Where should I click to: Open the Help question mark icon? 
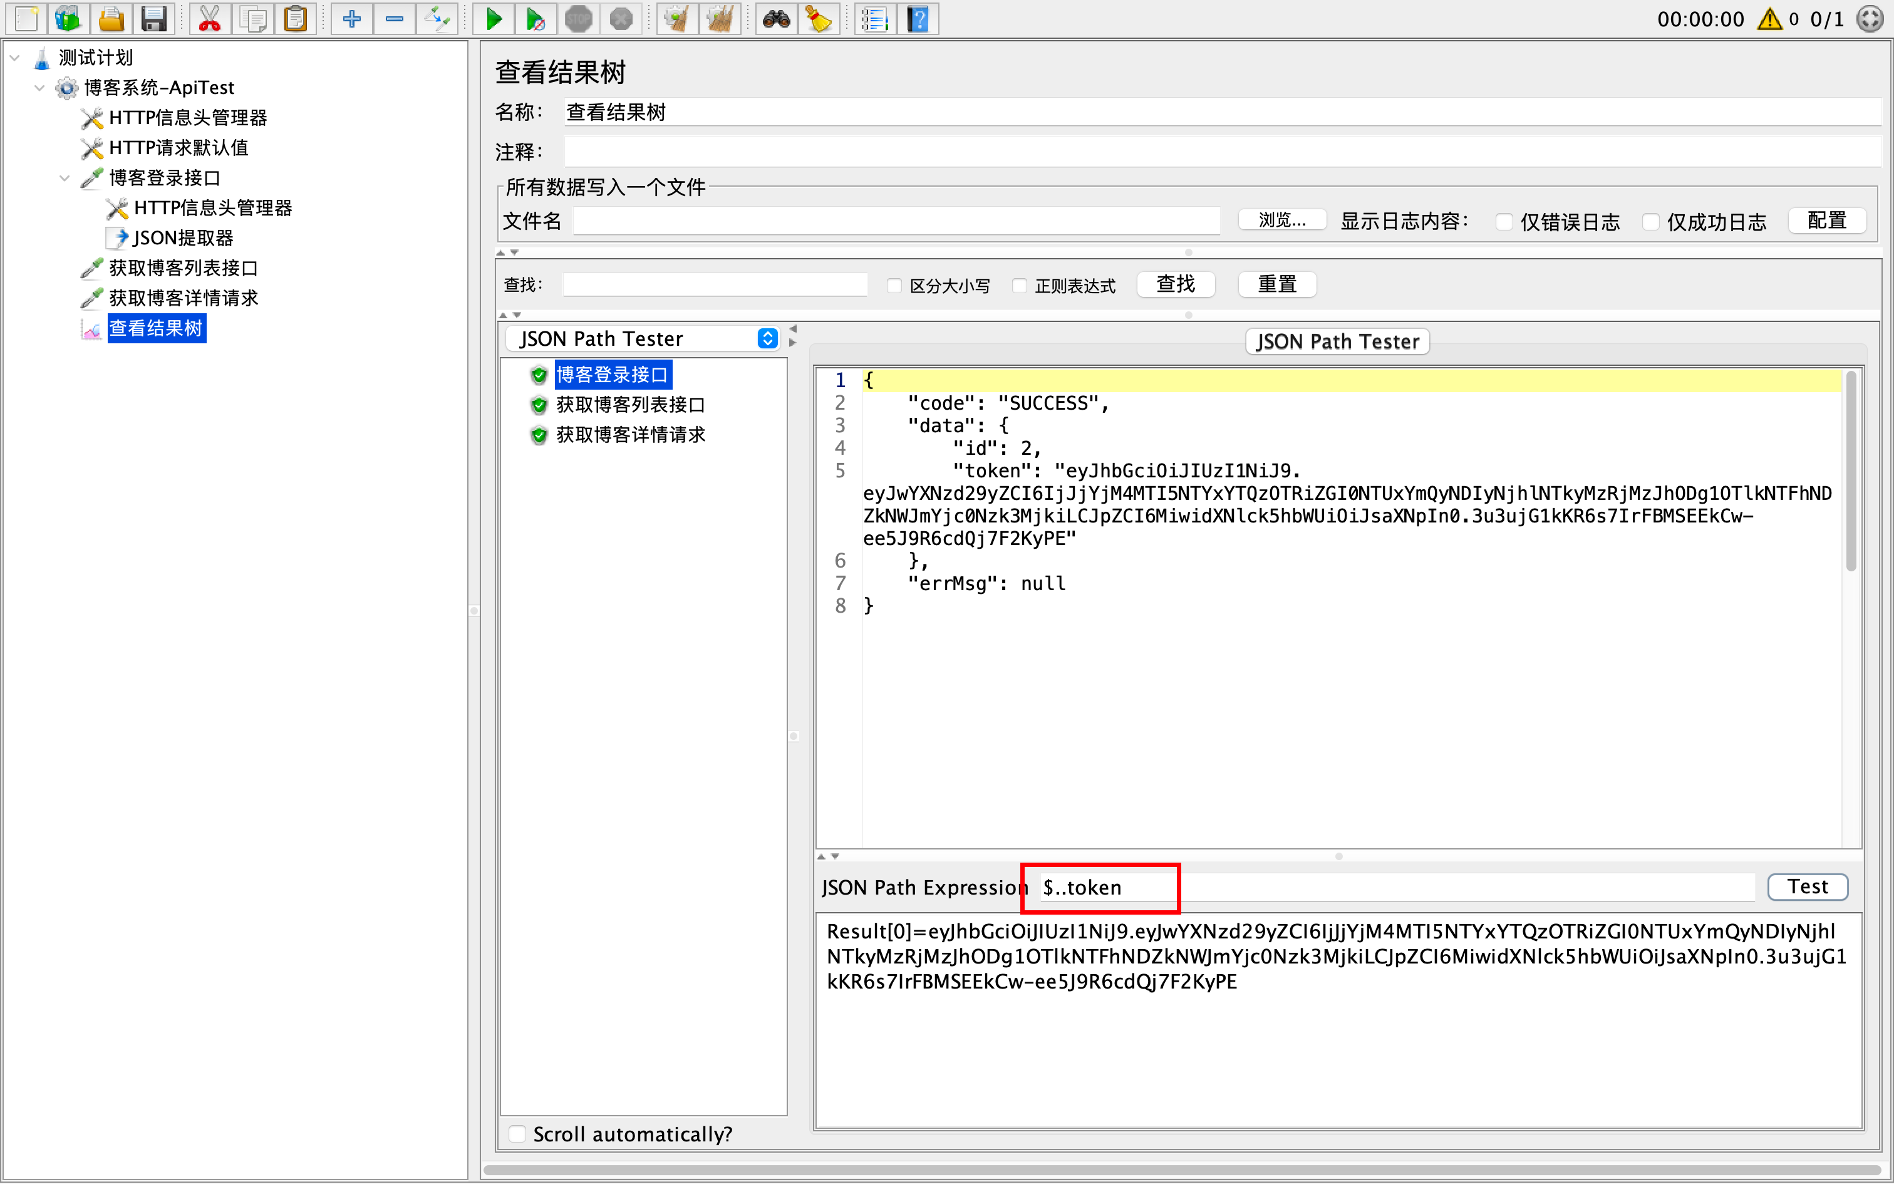point(918,18)
